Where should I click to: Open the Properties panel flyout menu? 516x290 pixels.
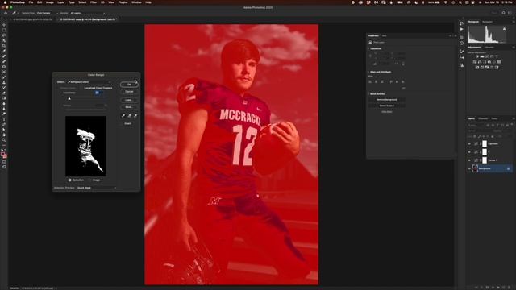(x=456, y=35)
